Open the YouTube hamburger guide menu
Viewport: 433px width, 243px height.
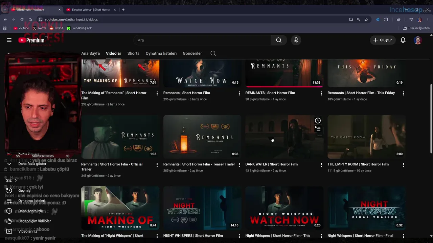(9, 40)
